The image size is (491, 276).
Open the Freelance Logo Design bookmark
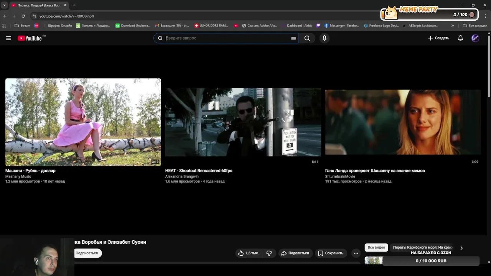(x=381, y=26)
